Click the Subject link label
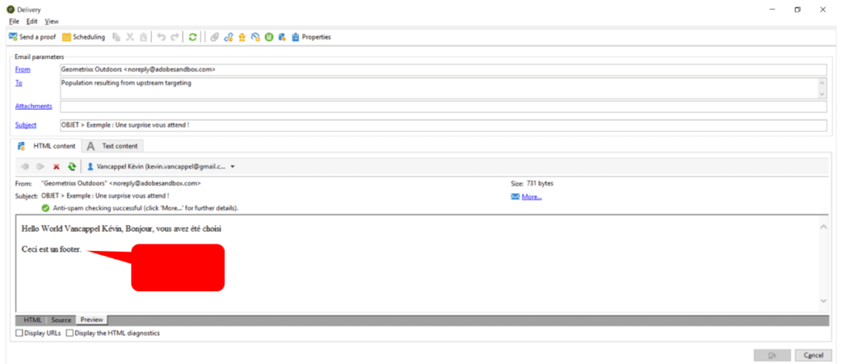841x364 pixels. point(26,125)
